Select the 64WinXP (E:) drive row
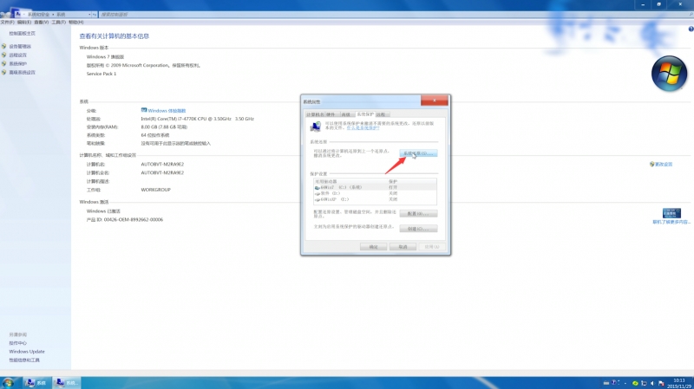This screenshot has width=694, height=389. point(375,199)
